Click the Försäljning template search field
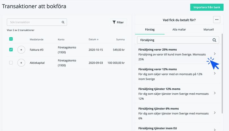This screenshot has height=131, width=229. (178, 40)
